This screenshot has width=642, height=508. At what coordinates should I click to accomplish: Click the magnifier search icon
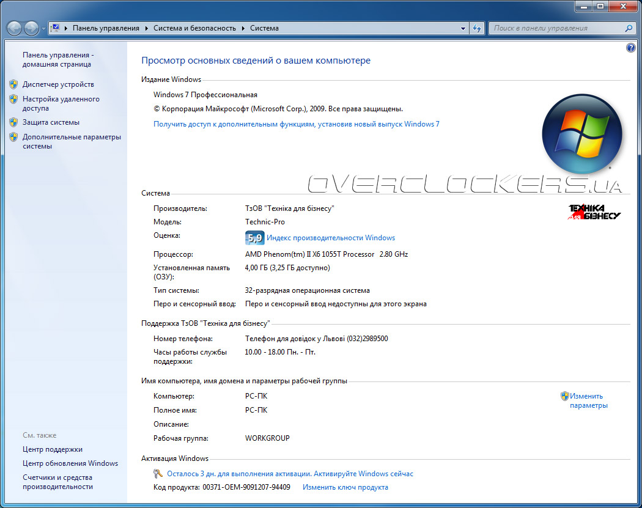[x=629, y=28]
